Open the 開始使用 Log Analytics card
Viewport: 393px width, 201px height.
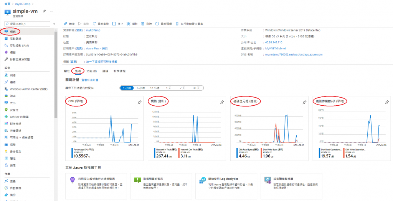[x=226, y=186]
